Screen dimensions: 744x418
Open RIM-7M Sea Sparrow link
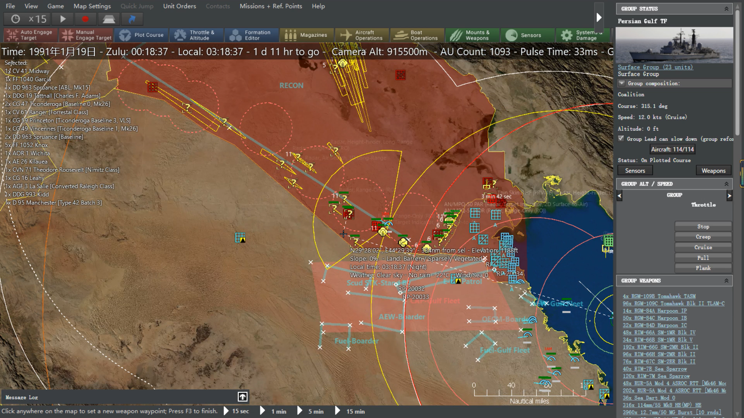tap(656, 376)
